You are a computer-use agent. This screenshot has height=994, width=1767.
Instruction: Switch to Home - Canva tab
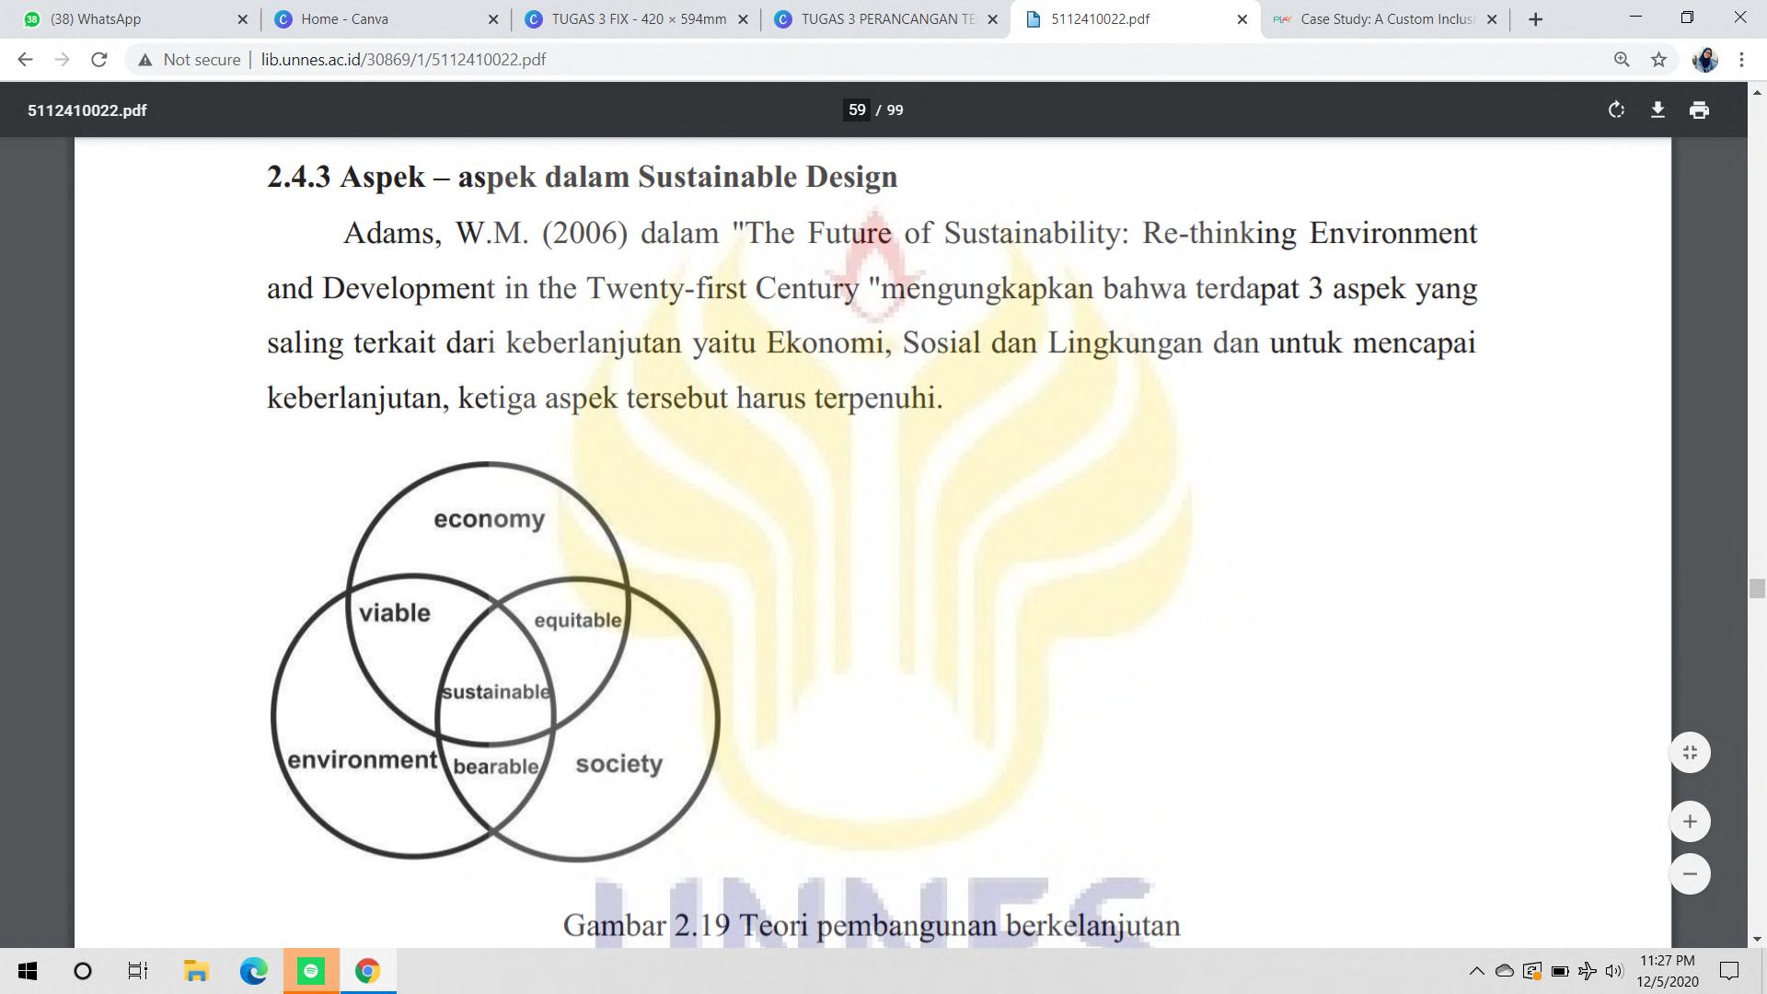coord(345,19)
